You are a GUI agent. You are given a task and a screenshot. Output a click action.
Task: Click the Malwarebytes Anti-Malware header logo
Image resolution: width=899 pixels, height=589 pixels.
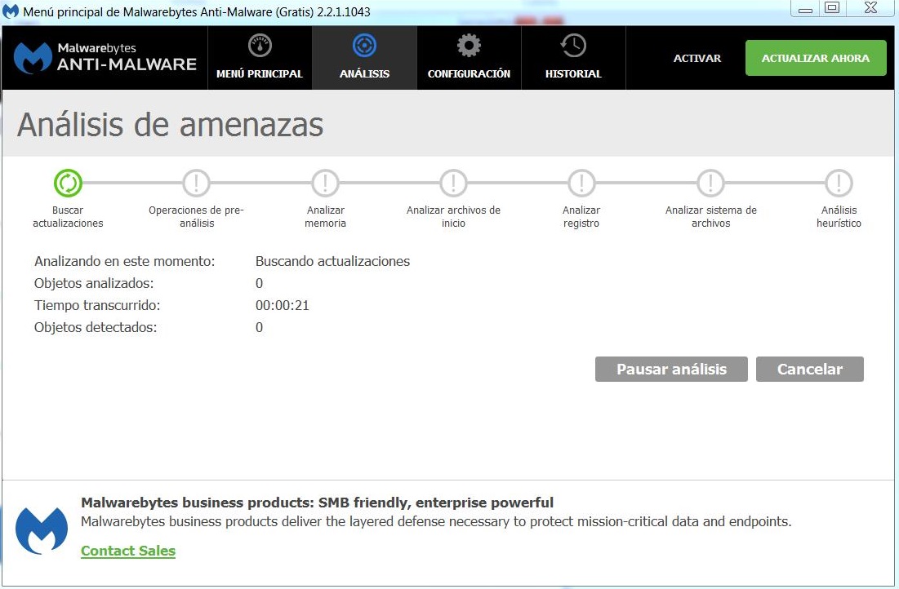tap(105, 58)
